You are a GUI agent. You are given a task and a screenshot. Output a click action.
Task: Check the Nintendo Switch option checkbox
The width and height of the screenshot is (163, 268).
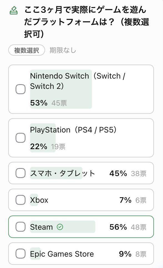click(21, 89)
